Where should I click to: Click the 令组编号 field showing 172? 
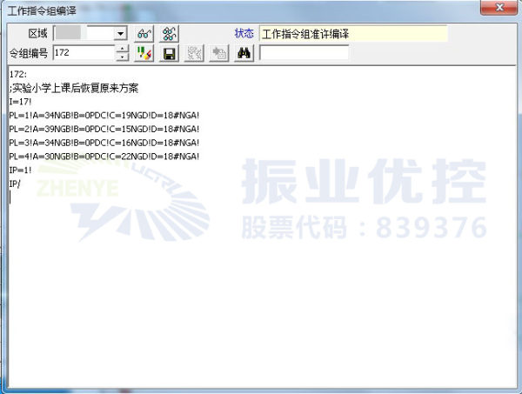(x=83, y=53)
